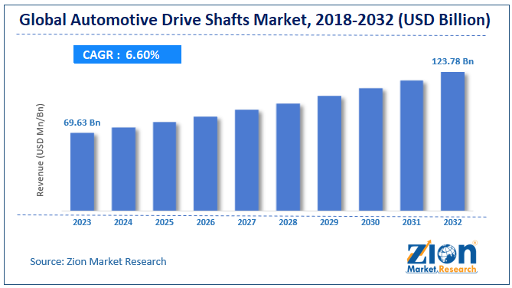Screen dimensions: 512x288
Task: Select the 2026 bar in the chart
Action: 205,163
